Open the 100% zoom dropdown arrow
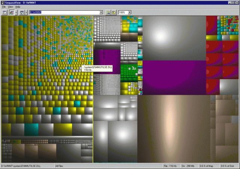Image resolution: width=240 pixels, height=169 pixels. click(x=130, y=12)
